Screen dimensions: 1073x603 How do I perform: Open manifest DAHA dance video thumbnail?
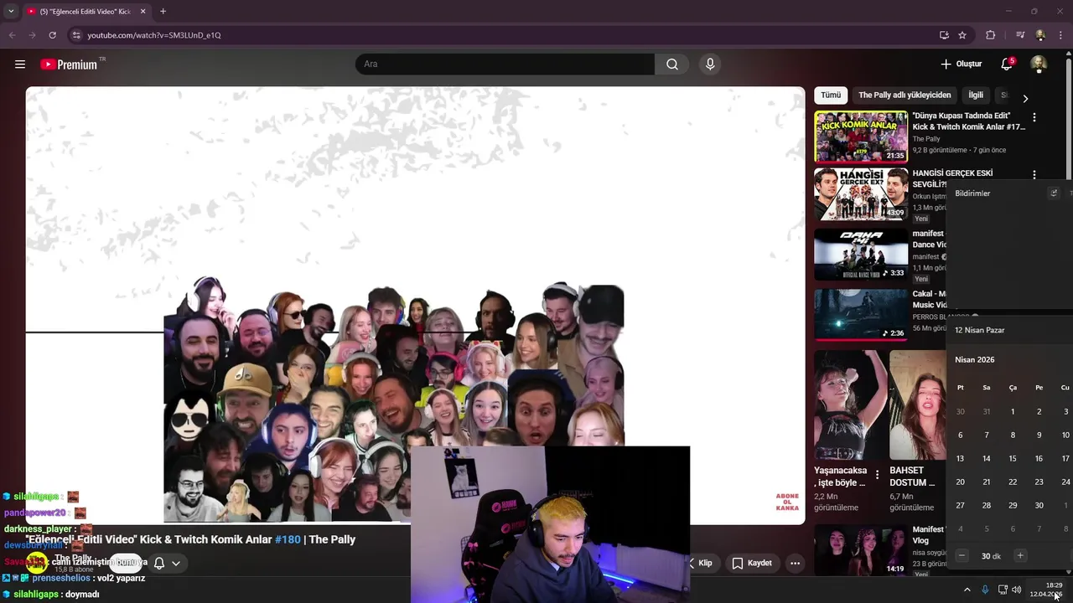pyautogui.click(x=861, y=255)
